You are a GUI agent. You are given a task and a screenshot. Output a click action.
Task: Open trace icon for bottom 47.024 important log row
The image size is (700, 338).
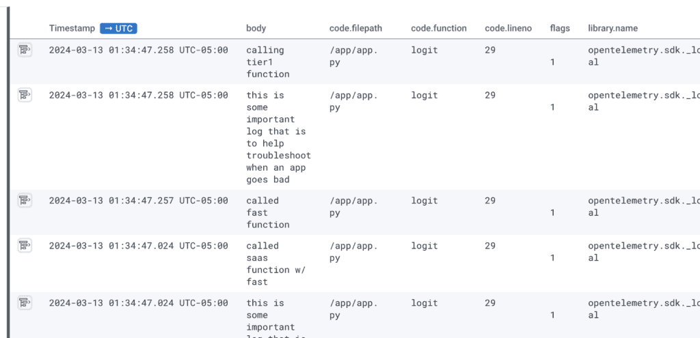pos(25,302)
